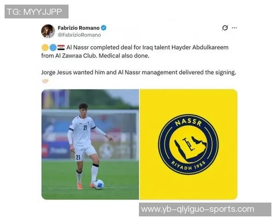Click the Grok slashed-circle icon
Image resolution: width=276 pixels, height=221 pixels.
(225, 28)
